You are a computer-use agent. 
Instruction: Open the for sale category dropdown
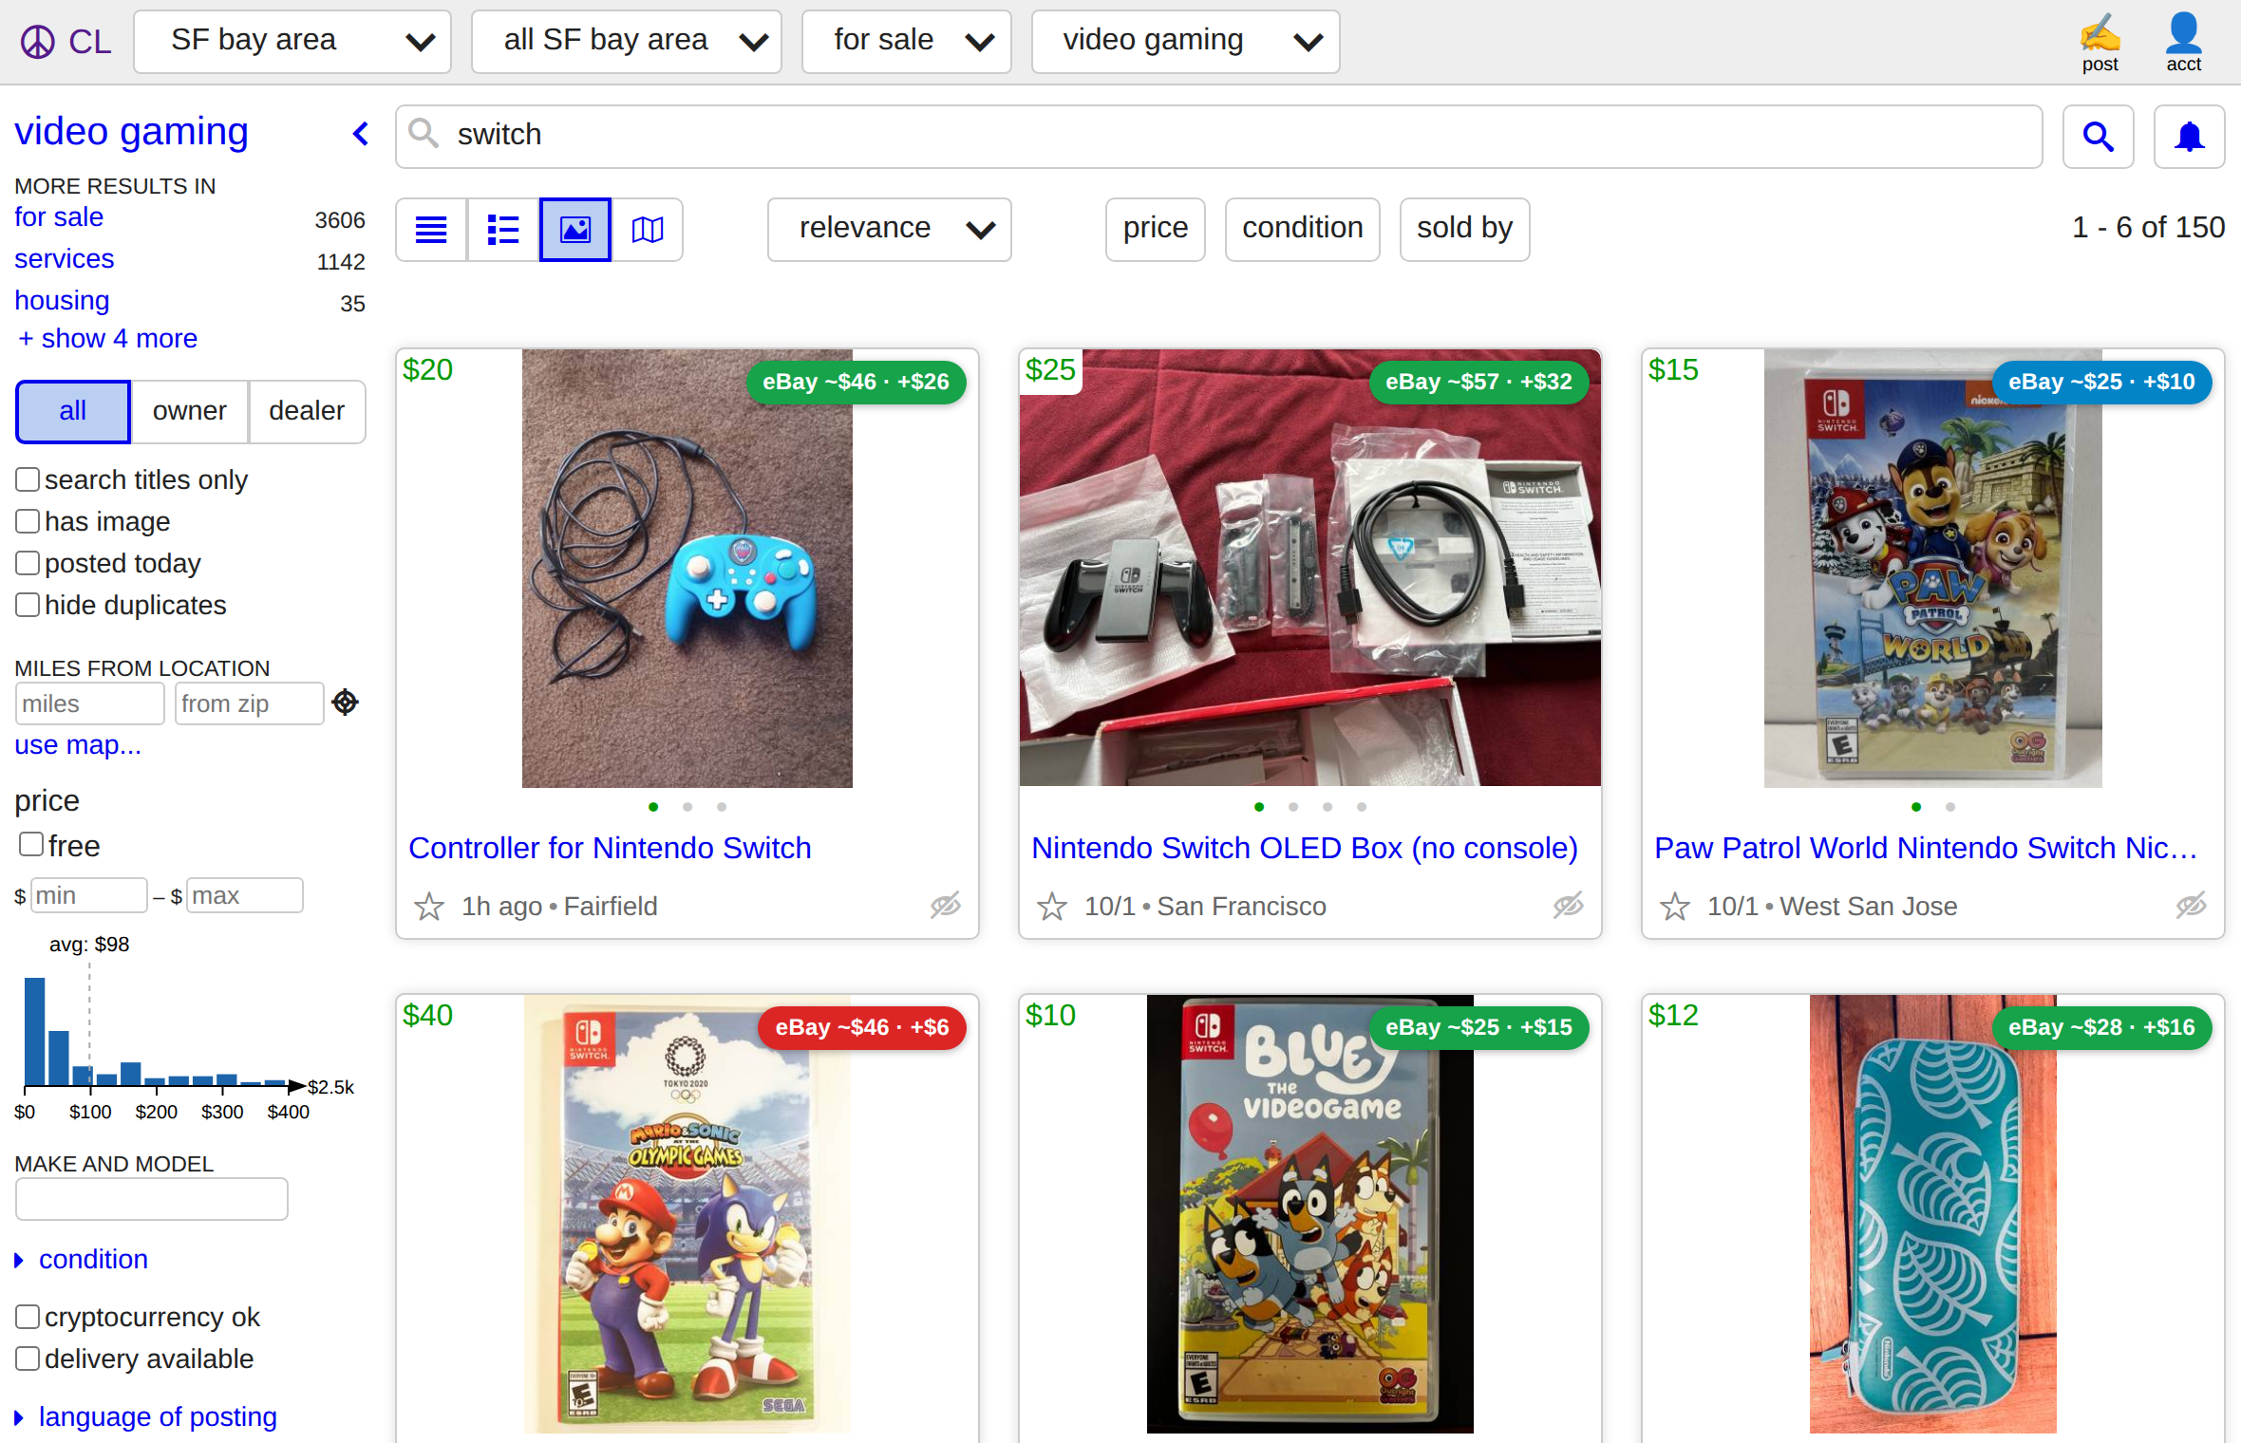(x=907, y=42)
